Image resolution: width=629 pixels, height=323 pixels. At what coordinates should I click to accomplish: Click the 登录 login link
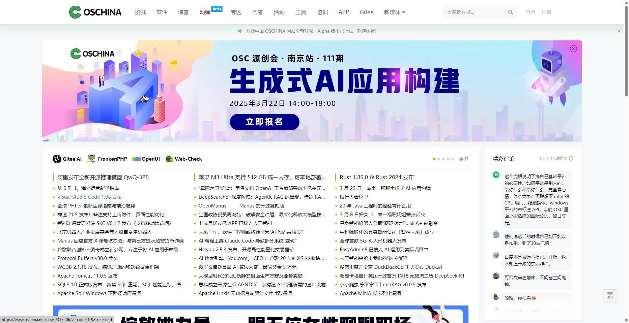tap(530, 12)
